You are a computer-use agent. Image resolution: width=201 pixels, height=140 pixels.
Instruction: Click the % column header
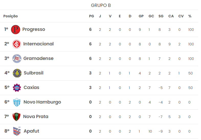tap(190, 16)
